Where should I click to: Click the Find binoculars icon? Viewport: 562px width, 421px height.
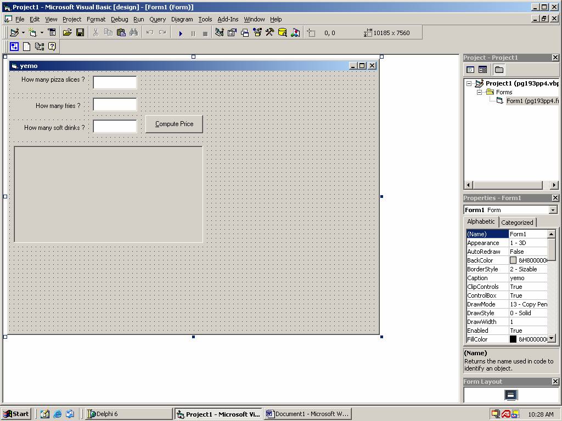point(133,33)
